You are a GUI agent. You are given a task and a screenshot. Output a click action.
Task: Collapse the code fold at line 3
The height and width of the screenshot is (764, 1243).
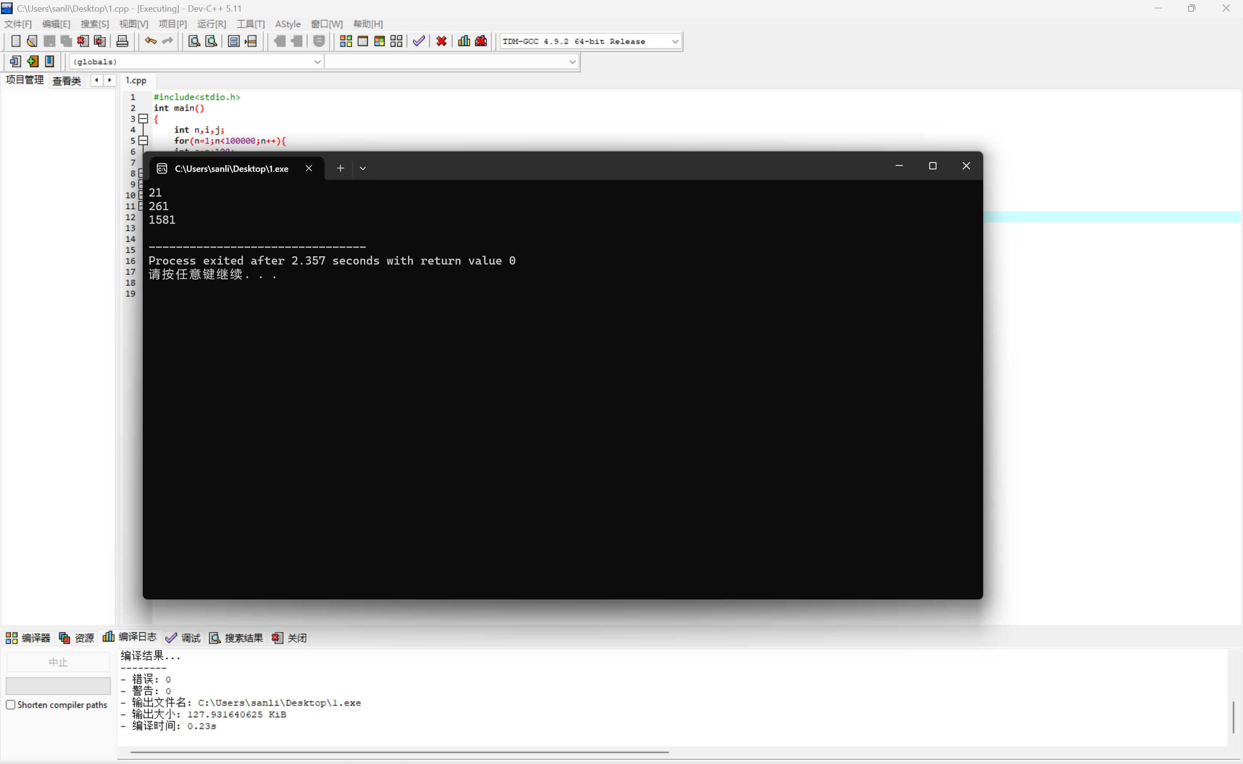[144, 119]
